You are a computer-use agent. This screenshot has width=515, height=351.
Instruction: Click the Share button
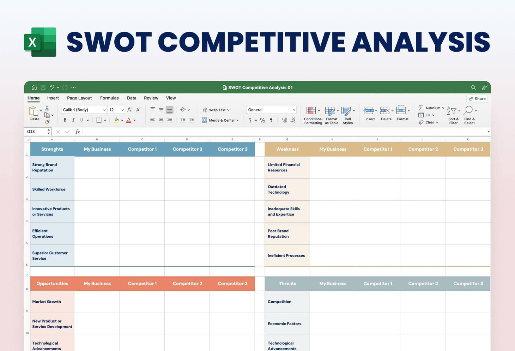(477, 98)
